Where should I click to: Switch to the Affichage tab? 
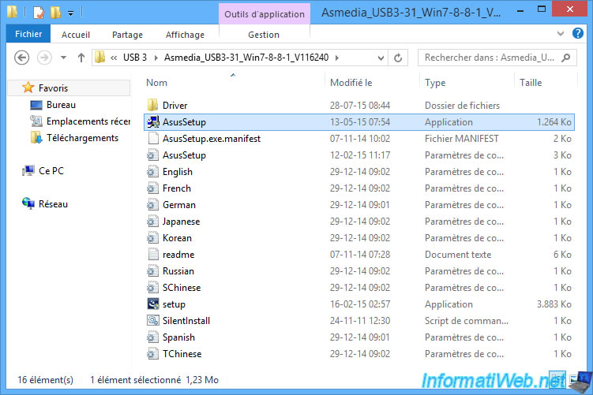point(186,35)
